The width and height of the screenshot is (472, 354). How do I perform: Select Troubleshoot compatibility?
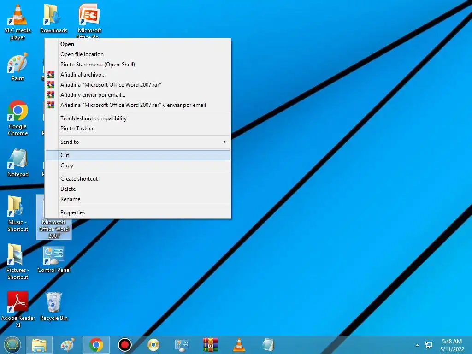point(138,118)
